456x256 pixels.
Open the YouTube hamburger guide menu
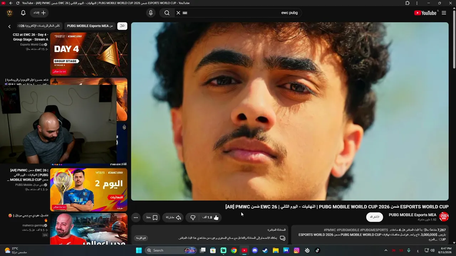(444, 13)
